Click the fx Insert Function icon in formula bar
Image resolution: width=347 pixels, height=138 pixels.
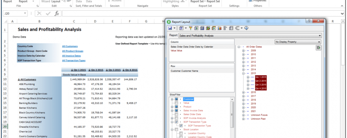[57, 13]
